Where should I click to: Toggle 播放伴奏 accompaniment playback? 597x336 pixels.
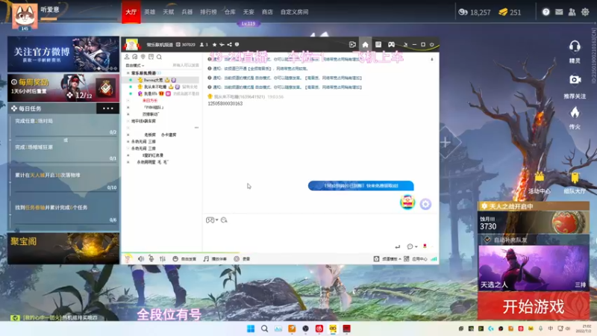[x=215, y=258]
